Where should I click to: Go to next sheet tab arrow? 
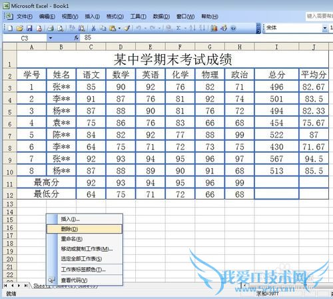click(19, 286)
